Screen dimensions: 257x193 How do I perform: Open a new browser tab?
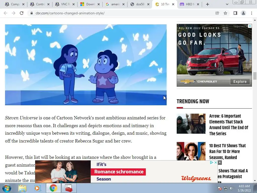(208, 4)
